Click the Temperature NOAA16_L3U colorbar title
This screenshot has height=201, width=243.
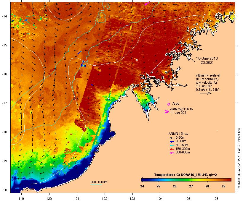(186, 175)
